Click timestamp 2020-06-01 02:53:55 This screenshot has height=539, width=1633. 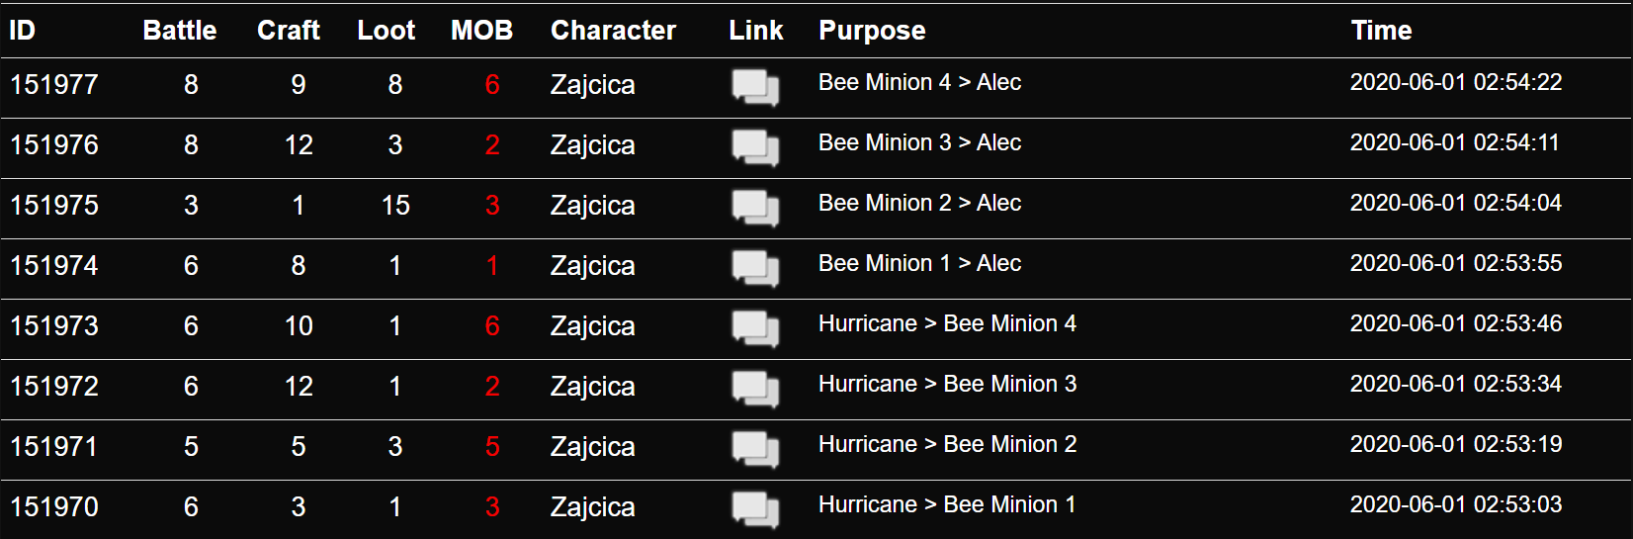click(1456, 263)
